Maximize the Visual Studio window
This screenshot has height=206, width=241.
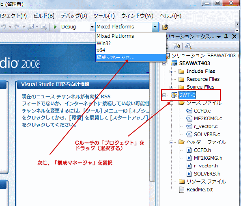(x=217, y=3)
